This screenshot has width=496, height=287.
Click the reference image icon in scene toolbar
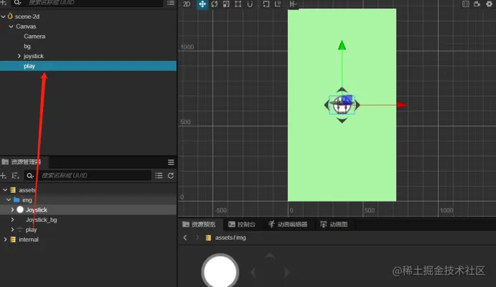[466, 4]
